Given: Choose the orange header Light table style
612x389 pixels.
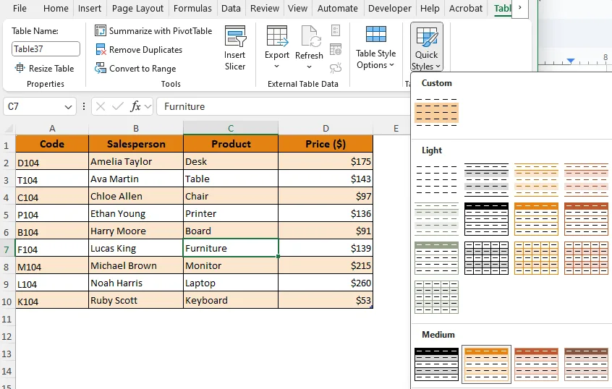Looking at the screenshot, I should (x=536, y=219).
